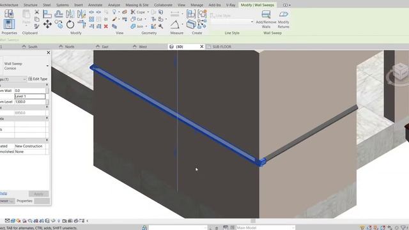Select the Array tool

[91, 19]
